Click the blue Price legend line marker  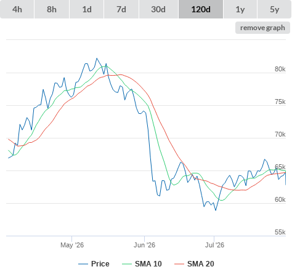tap(83, 264)
